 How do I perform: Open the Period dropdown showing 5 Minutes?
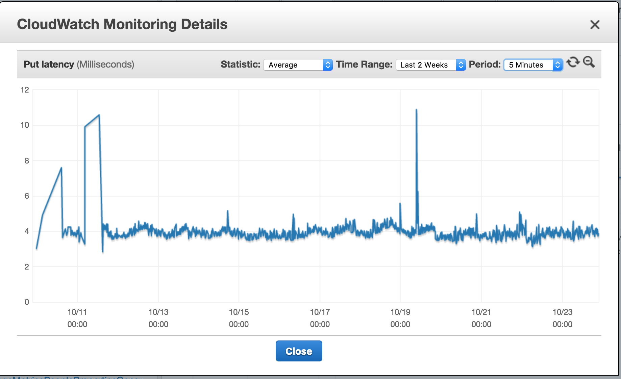pyautogui.click(x=533, y=65)
